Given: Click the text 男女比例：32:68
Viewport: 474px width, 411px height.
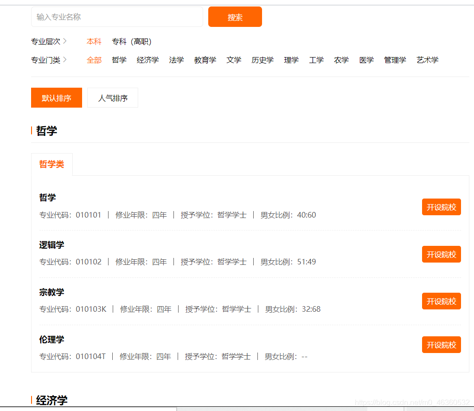Looking at the screenshot, I should (x=293, y=309).
